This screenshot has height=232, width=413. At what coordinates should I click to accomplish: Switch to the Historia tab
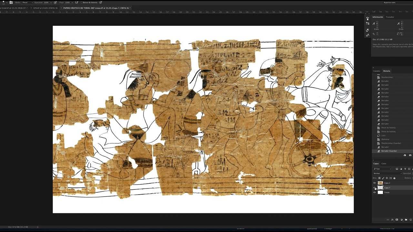(x=387, y=71)
